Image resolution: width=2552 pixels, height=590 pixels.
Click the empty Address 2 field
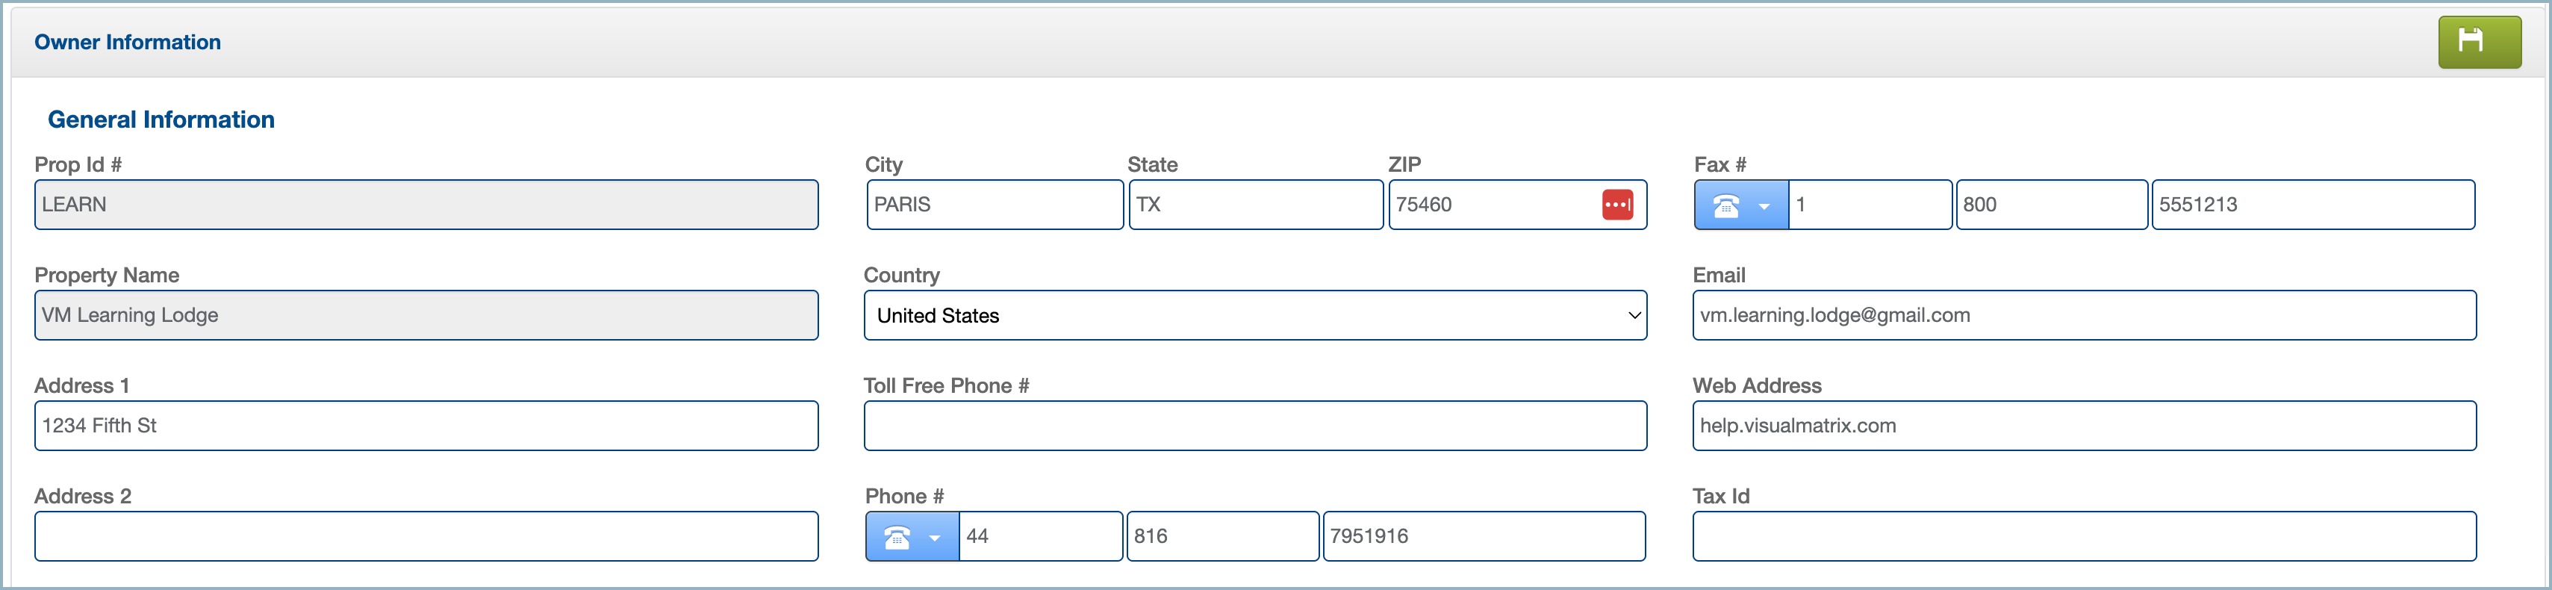426,536
